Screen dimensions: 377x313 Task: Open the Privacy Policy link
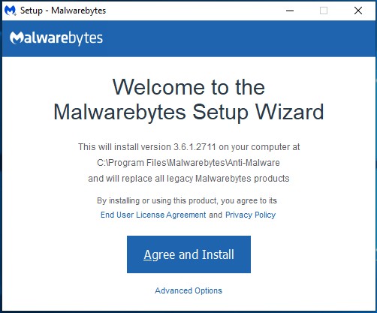(250, 215)
